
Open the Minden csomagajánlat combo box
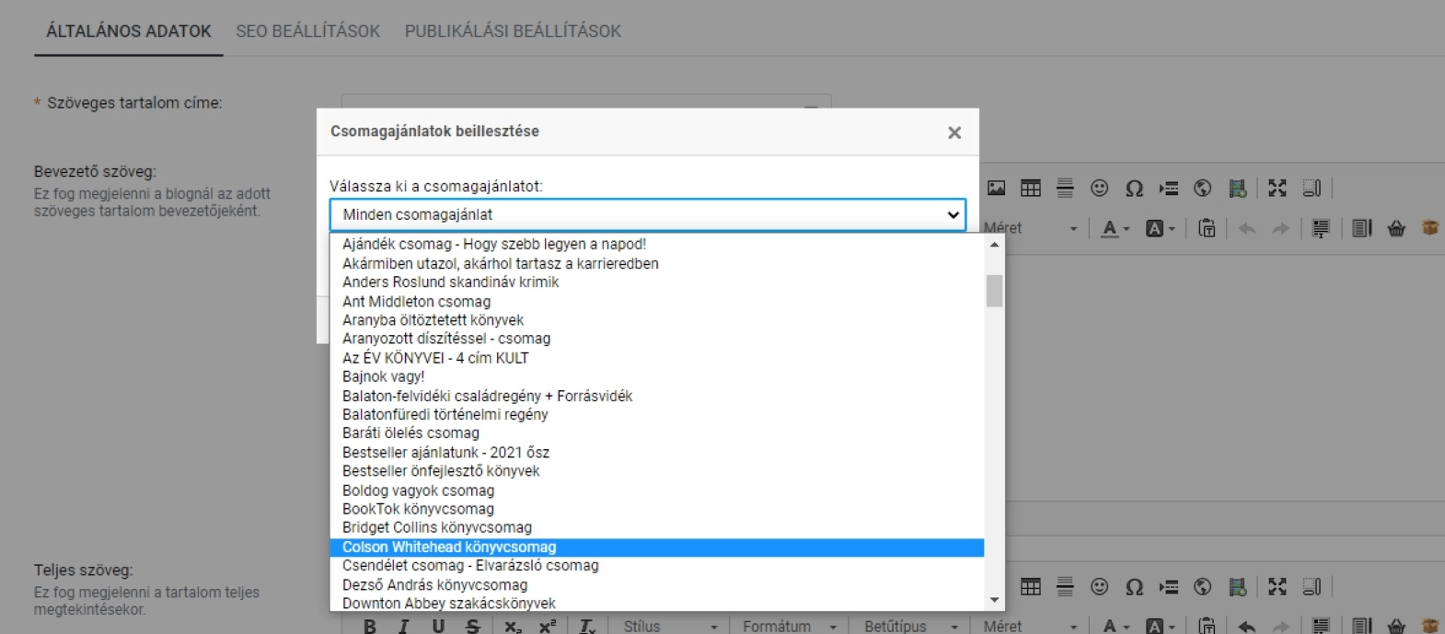click(648, 214)
